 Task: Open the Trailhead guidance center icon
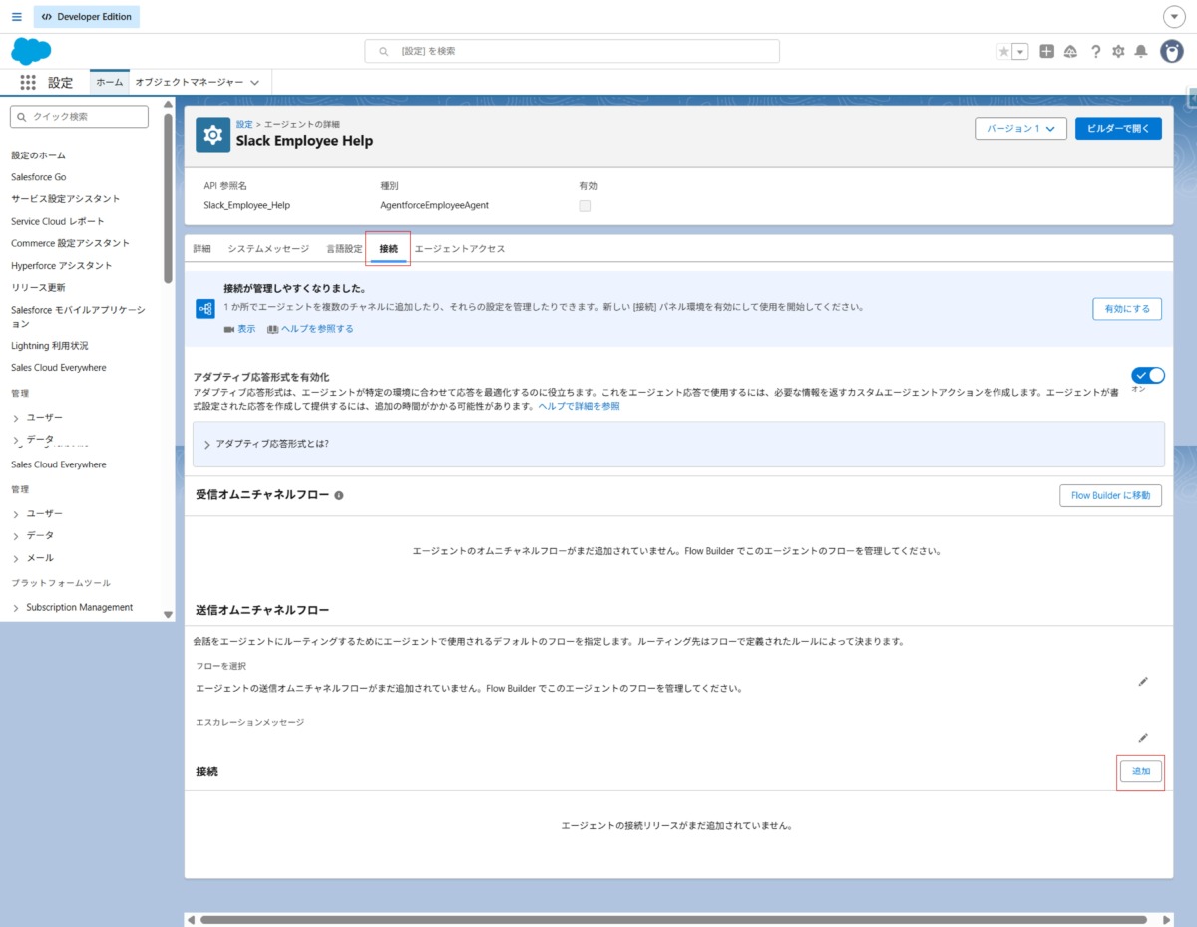click(x=1070, y=52)
